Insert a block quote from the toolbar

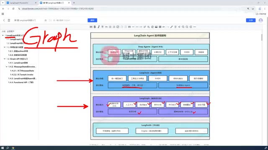pyautogui.click(x=129, y=27)
